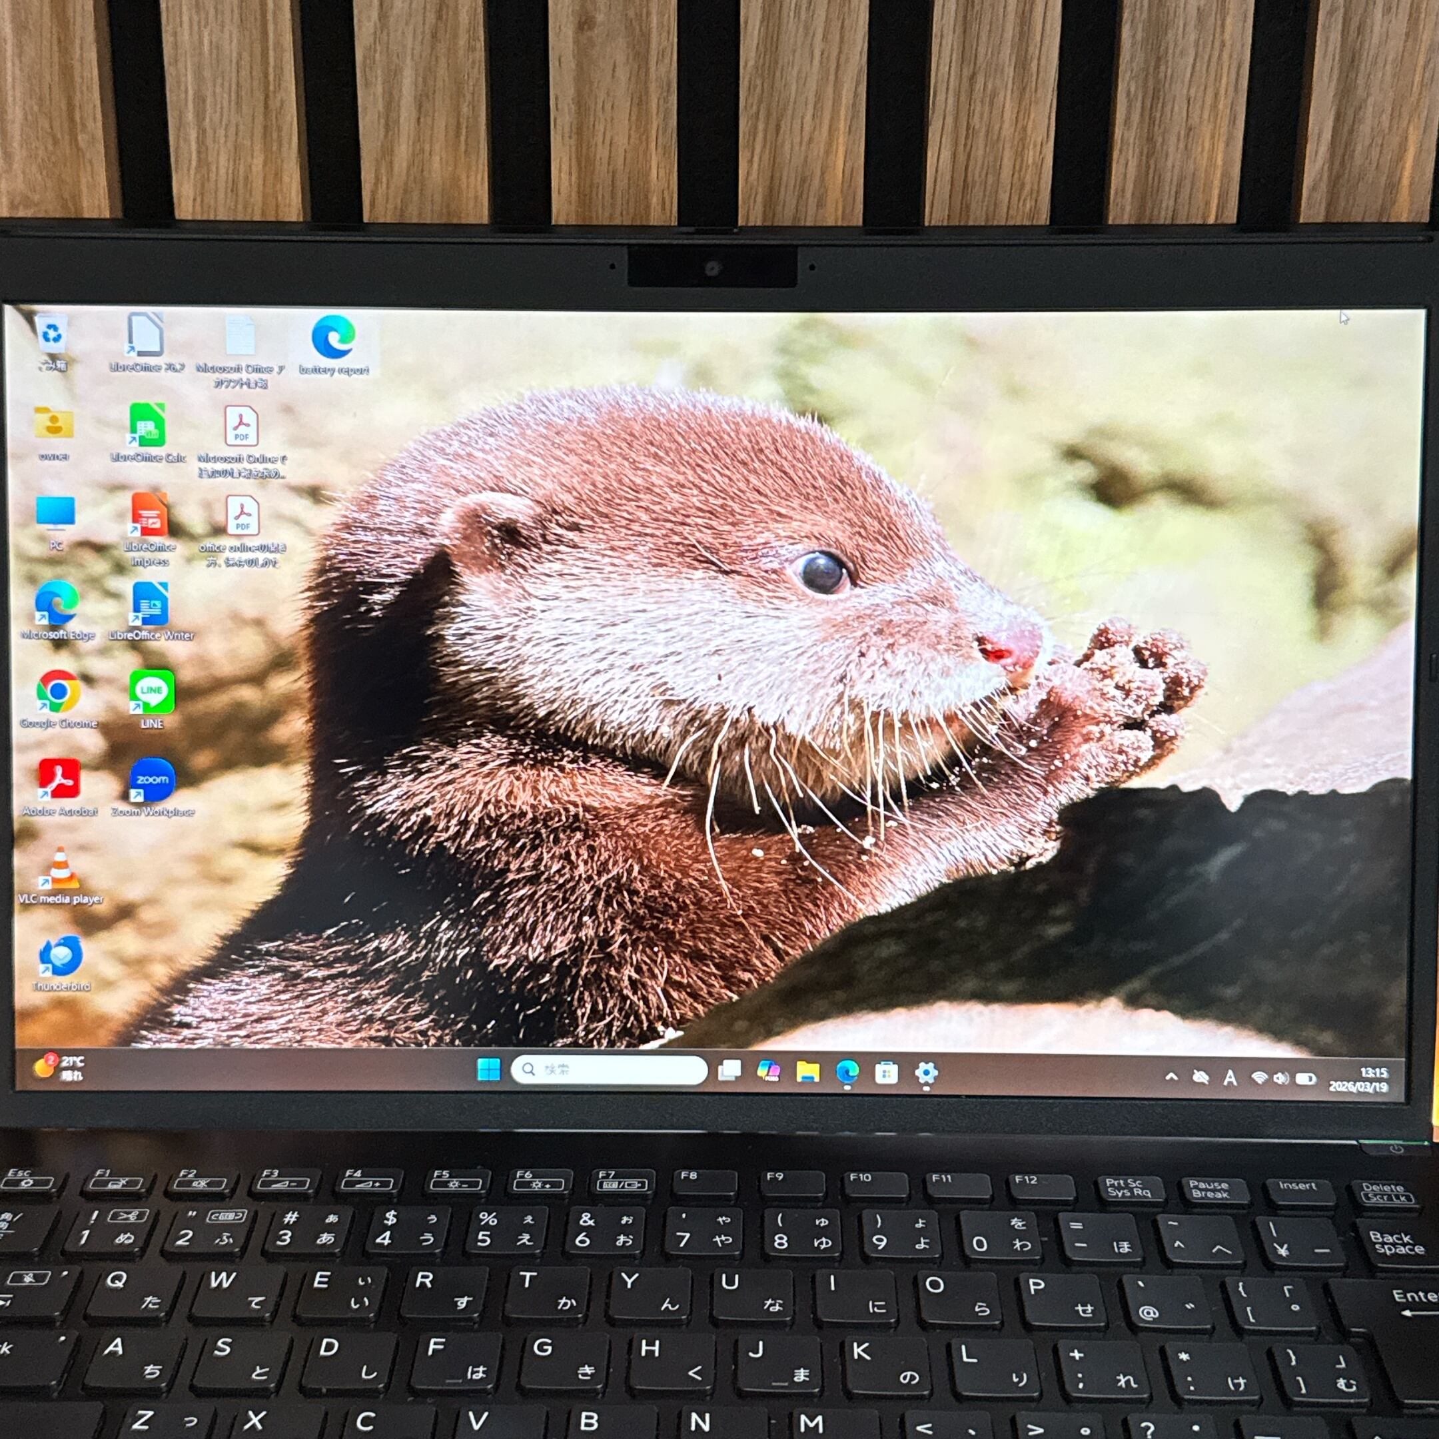Click the muted notification bell icon
Image resolution: width=1439 pixels, height=1439 pixels.
coord(1200,1077)
